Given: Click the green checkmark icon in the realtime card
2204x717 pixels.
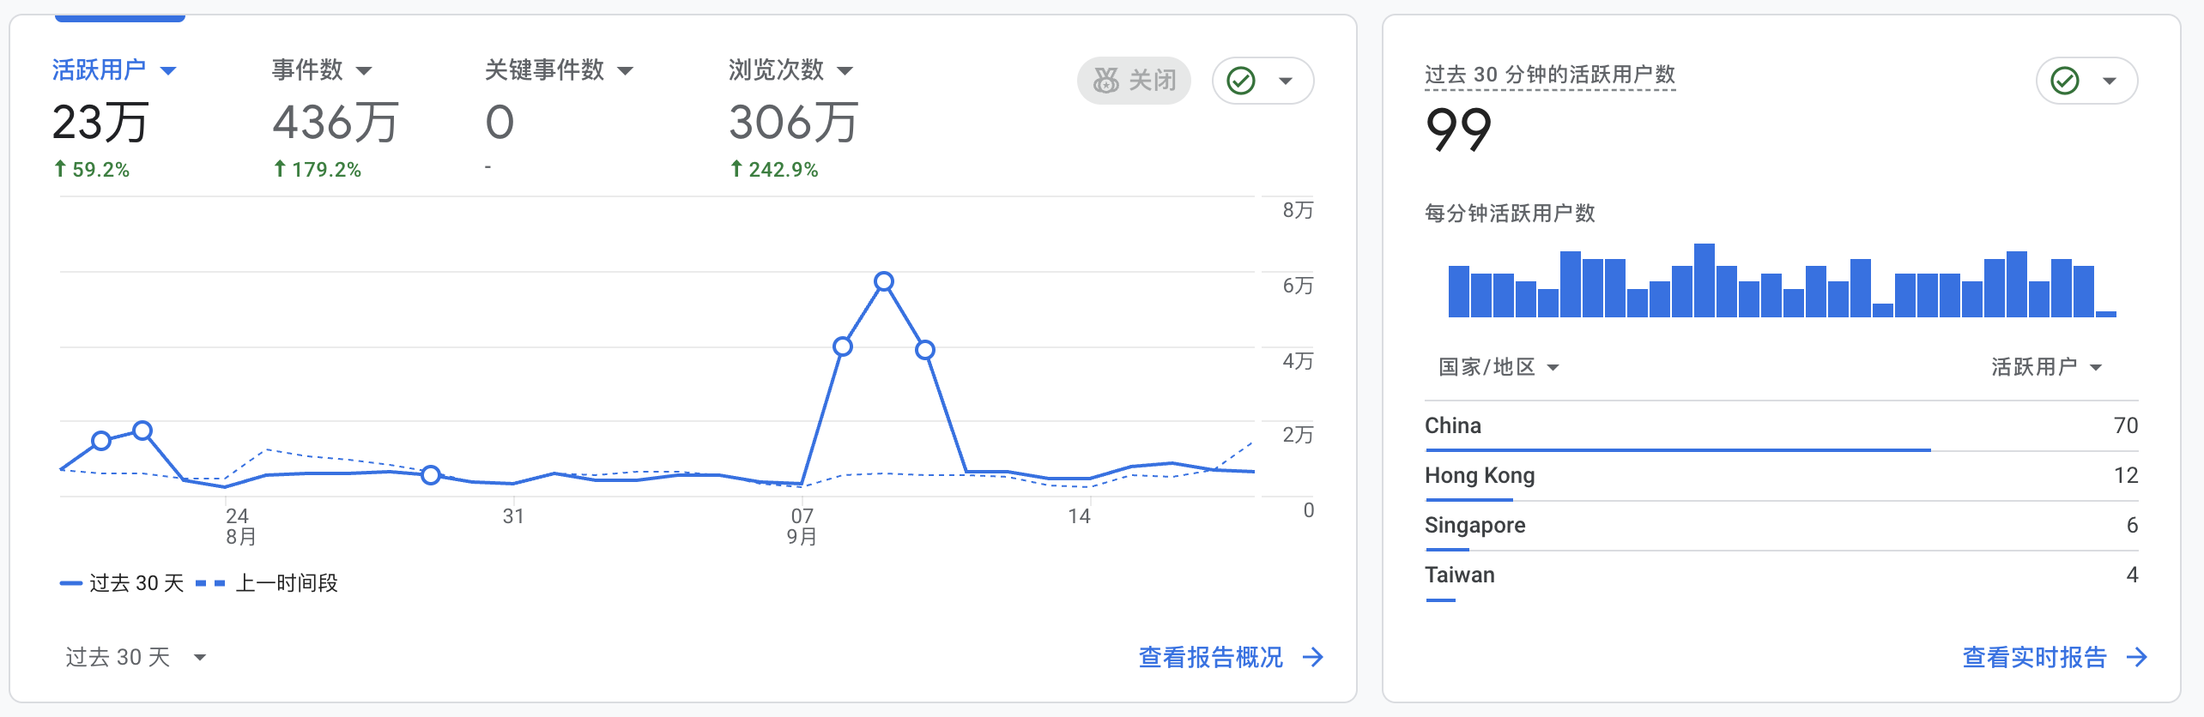Looking at the screenshot, I should pos(2065,81).
